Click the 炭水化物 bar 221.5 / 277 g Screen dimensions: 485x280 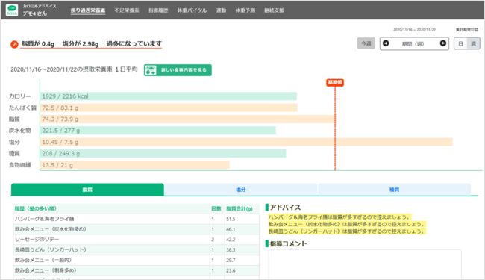coord(158,131)
